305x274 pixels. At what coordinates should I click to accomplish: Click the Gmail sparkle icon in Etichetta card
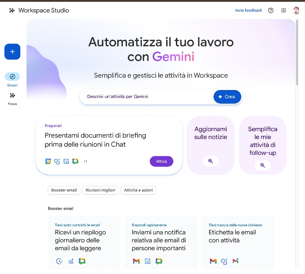(236, 261)
